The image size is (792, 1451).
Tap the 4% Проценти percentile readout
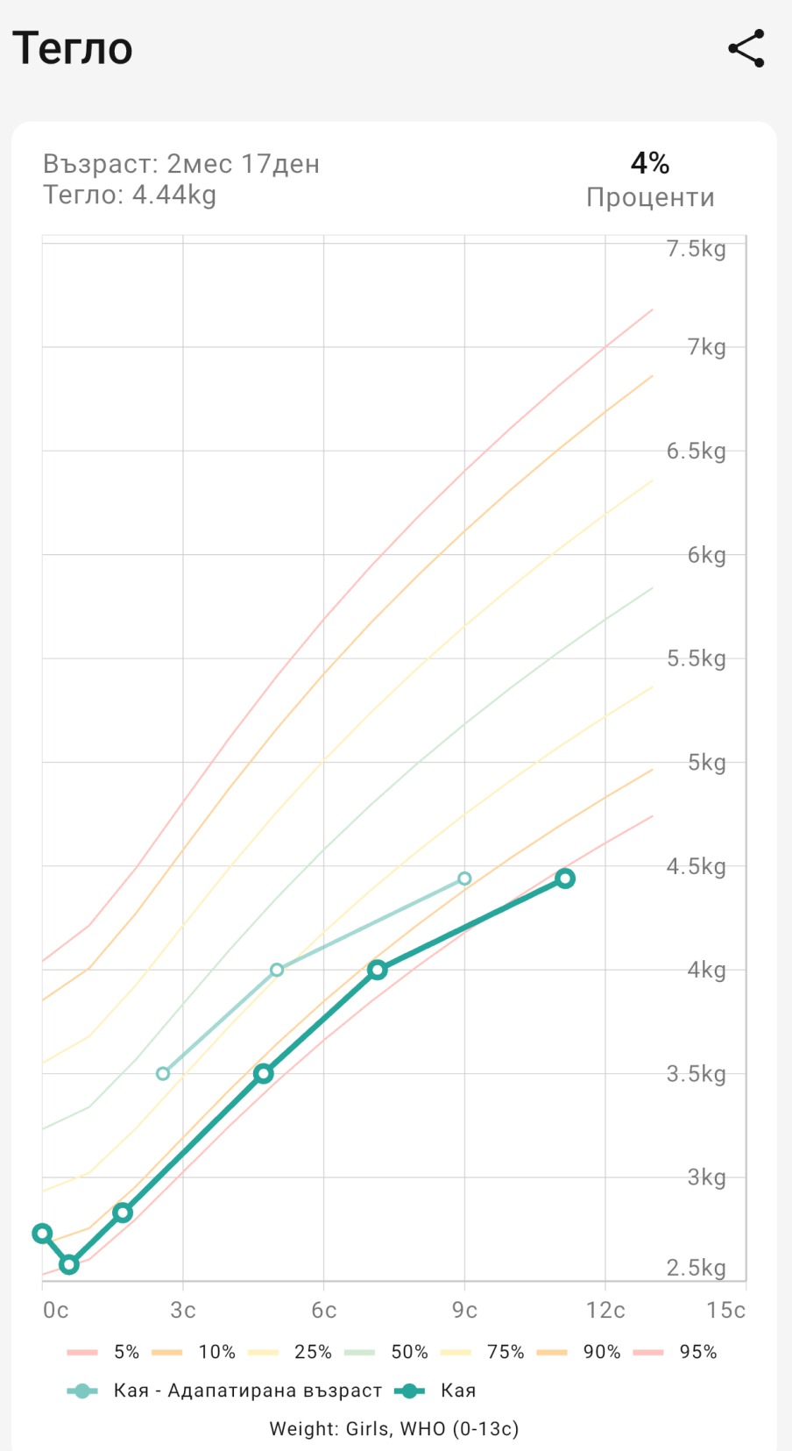tap(650, 179)
